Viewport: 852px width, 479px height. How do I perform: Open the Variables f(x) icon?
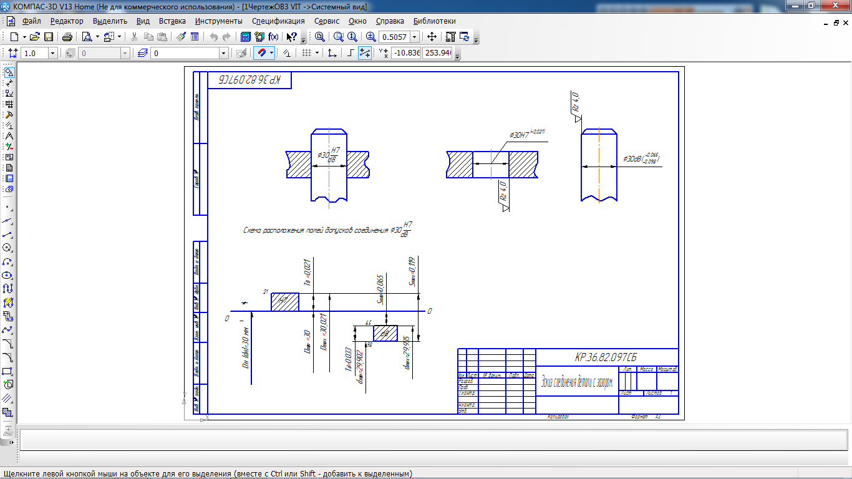coord(273,37)
